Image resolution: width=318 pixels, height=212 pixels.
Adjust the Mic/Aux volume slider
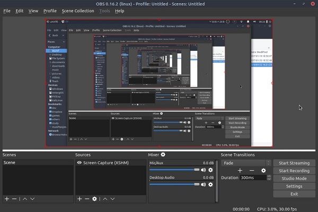point(174,170)
